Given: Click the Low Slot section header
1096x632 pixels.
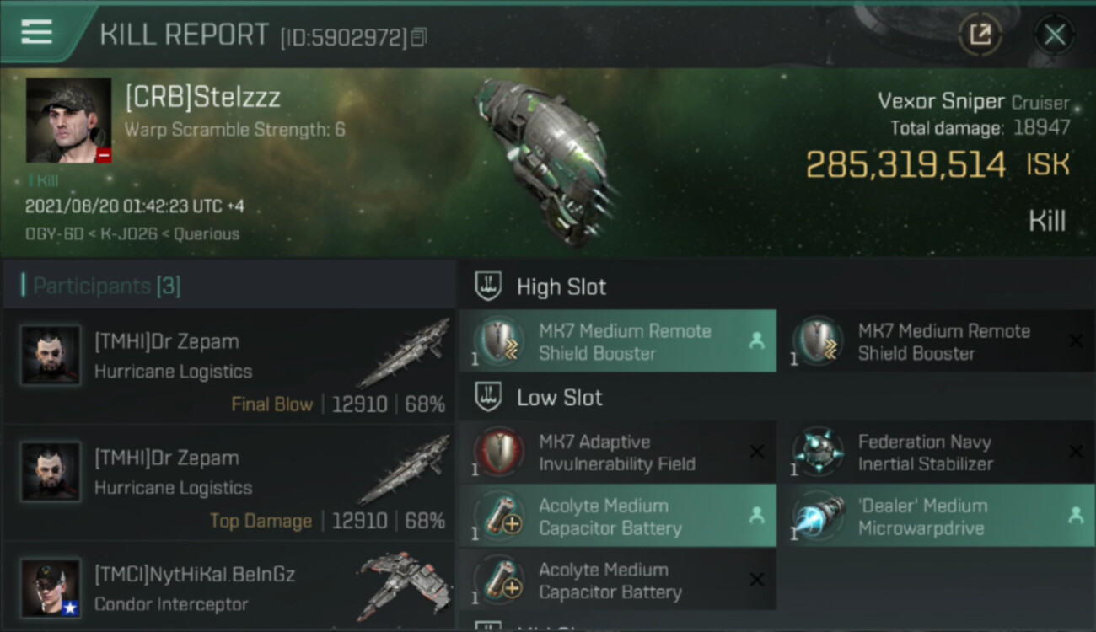Looking at the screenshot, I should [559, 398].
